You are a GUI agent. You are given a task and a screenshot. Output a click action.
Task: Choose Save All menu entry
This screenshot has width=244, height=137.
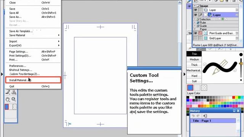tap(33, 13)
